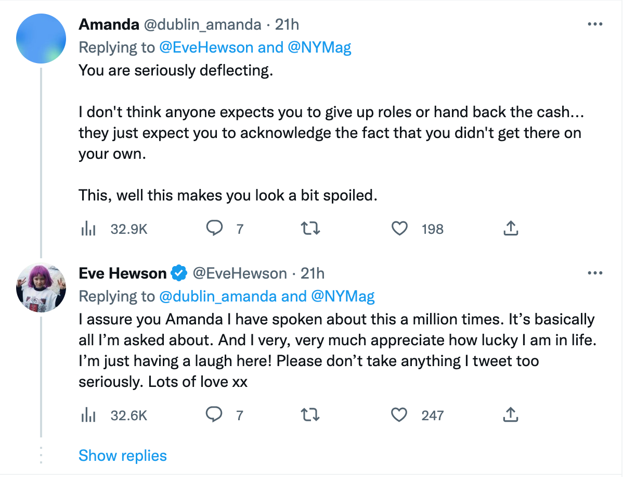
Task: Like Eve Hewson's tweet with 247 likes
Action: (x=399, y=415)
